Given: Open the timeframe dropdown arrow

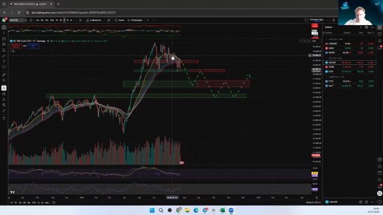Looking at the screenshot, I should click(74, 20).
